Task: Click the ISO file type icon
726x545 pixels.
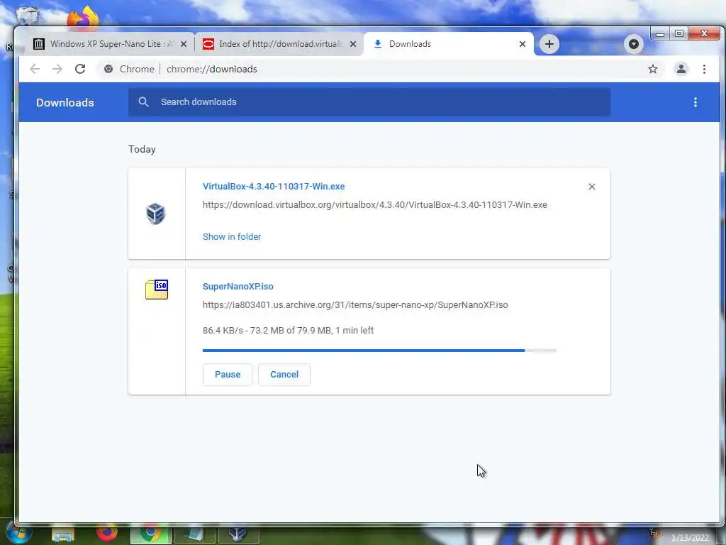Action: (157, 290)
